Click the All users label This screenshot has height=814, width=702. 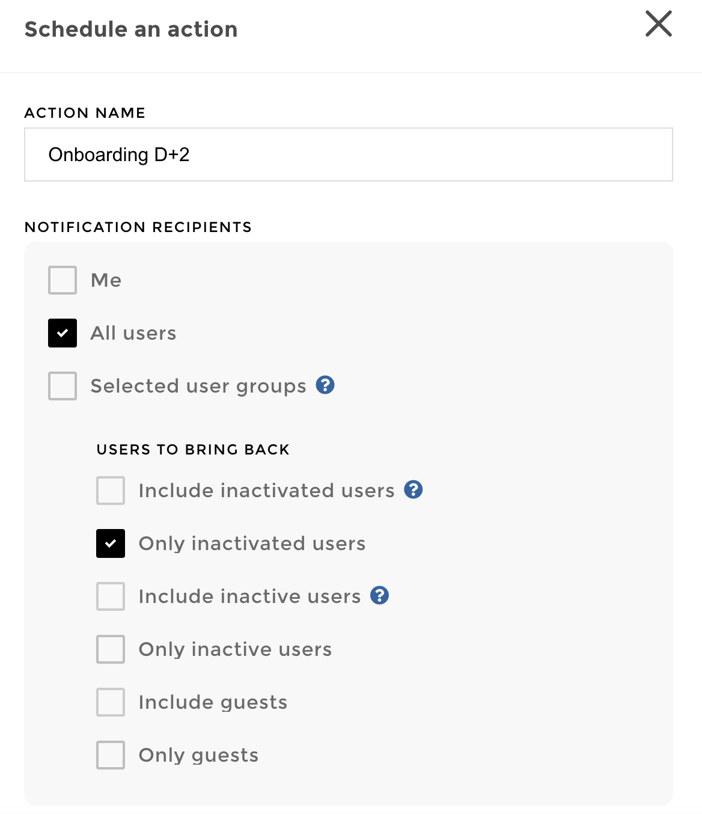point(133,332)
